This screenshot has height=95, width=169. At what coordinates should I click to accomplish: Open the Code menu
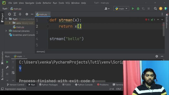(x=38, y=3)
